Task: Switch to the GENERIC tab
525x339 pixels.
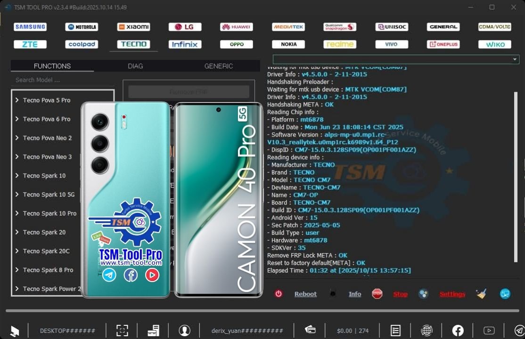Action: [x=218, y=66]
